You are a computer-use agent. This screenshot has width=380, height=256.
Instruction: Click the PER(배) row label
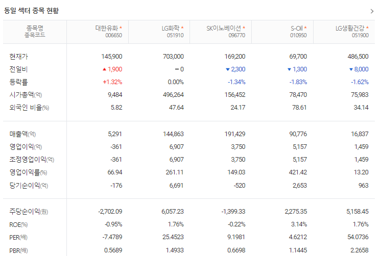18,237
